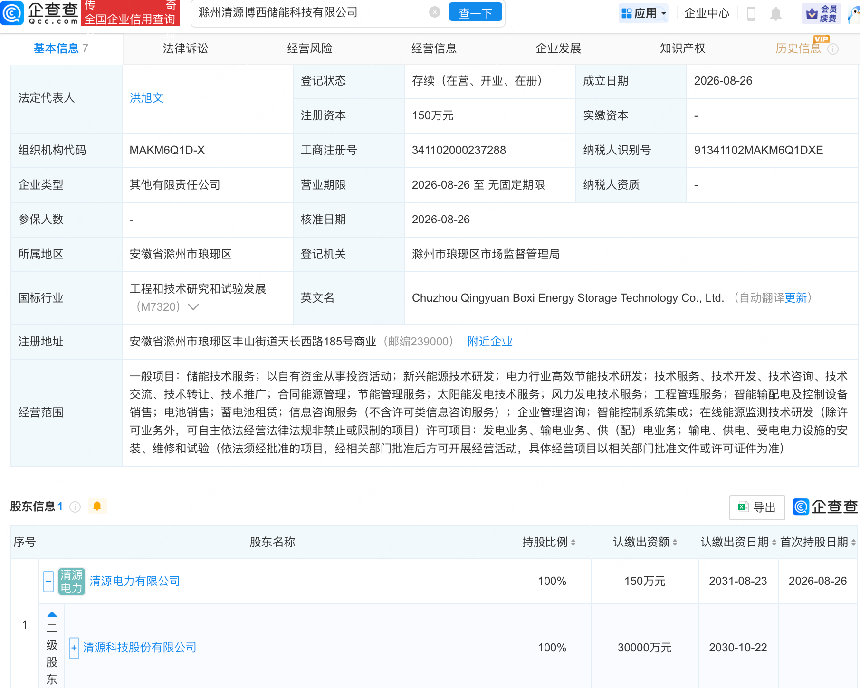The image size is (860, 688).
Task: Open the 应用 dropdown menu
Action: tap(644, 13)
